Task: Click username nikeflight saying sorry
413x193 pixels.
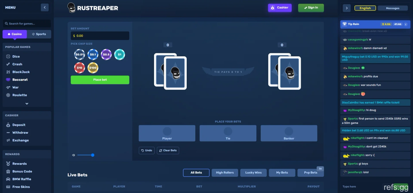Action: point(357,155)
